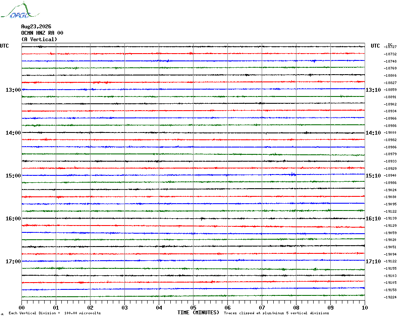The width and height of the screenshot is (399, 319).
Task: Click the 02 minute axis tick label
Action: click(91, 307)
